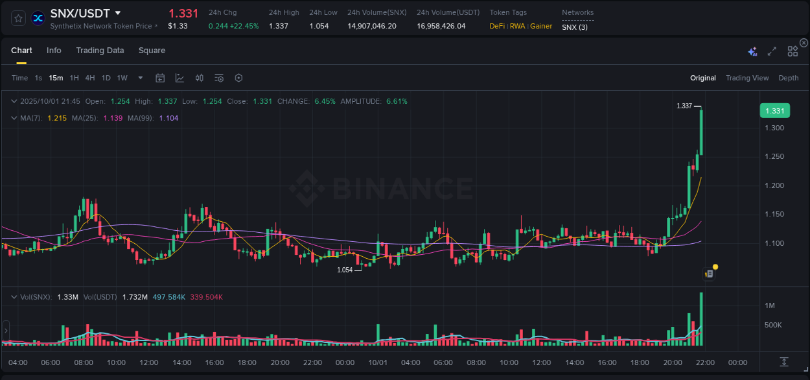Open chart settings via the hexagon icon
Screen dimensions: 810x380
click(x=238, y=77)
